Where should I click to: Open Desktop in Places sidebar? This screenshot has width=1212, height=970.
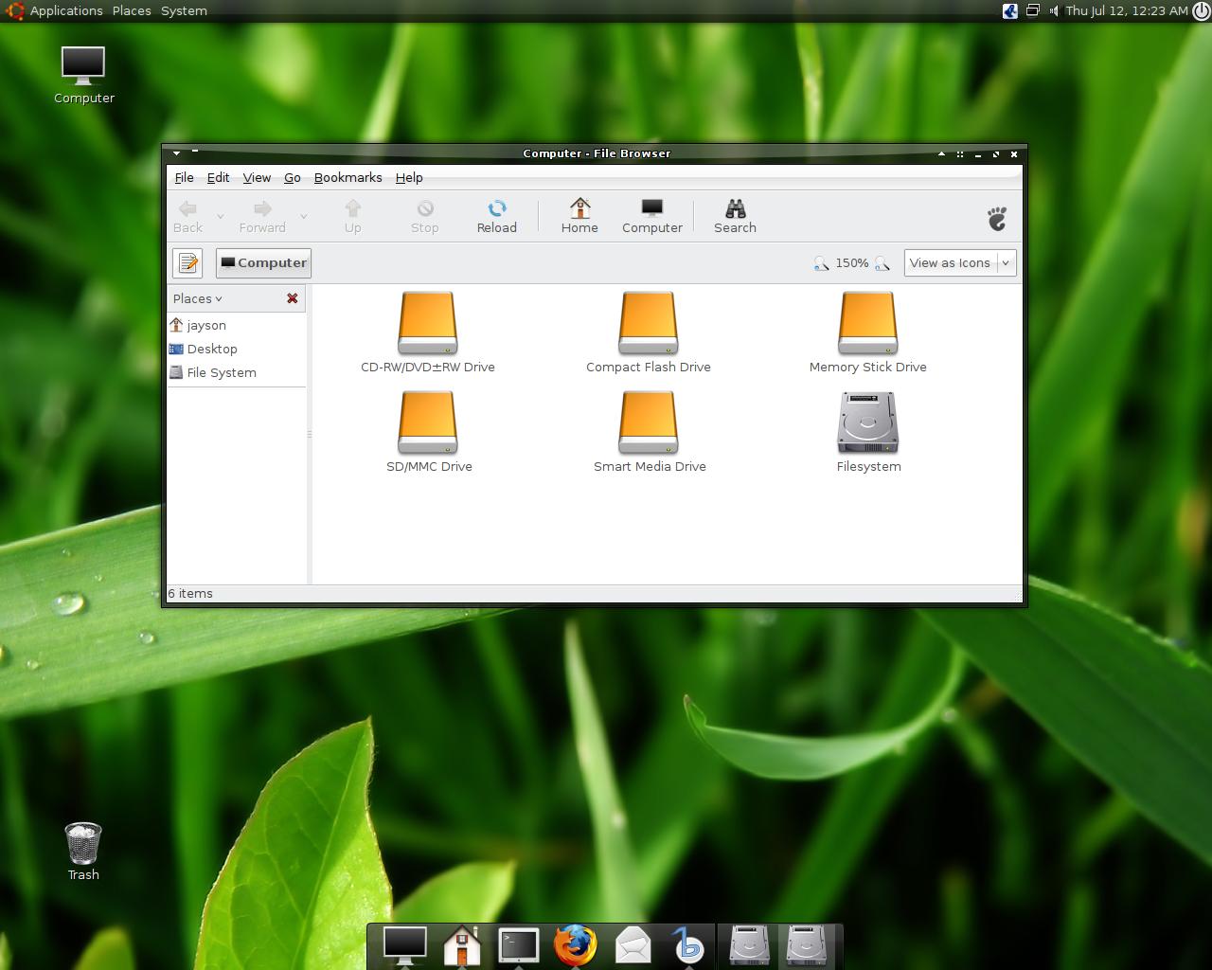[236, 349]
